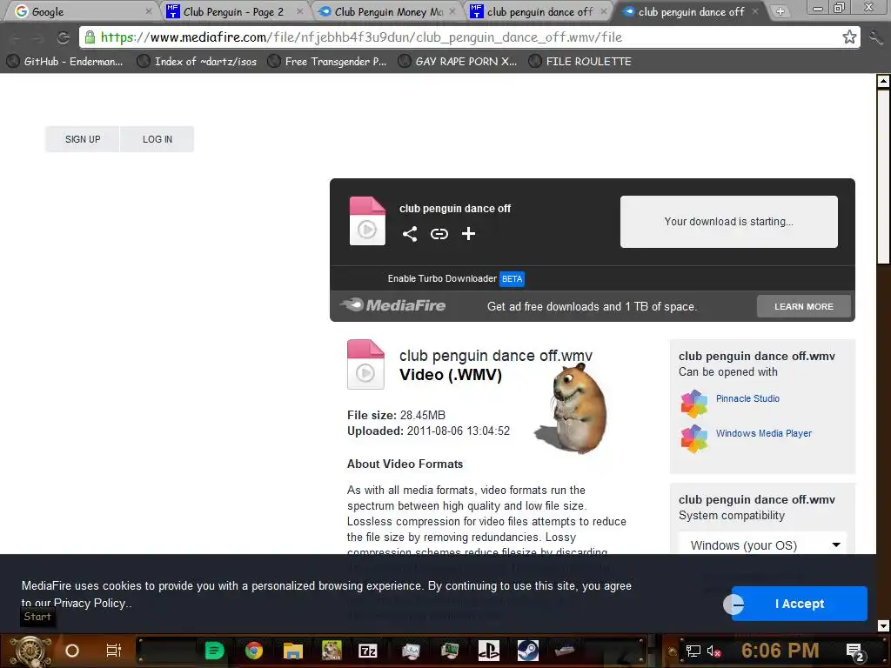Bookmark this page with the star icon
Screen dimensions: 891x668
click(849, 37)
